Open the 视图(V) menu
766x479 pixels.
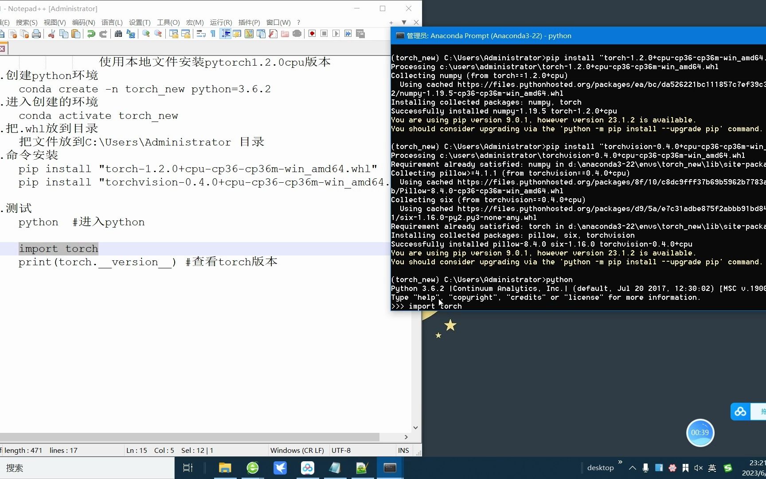click(x=55, y=22)
